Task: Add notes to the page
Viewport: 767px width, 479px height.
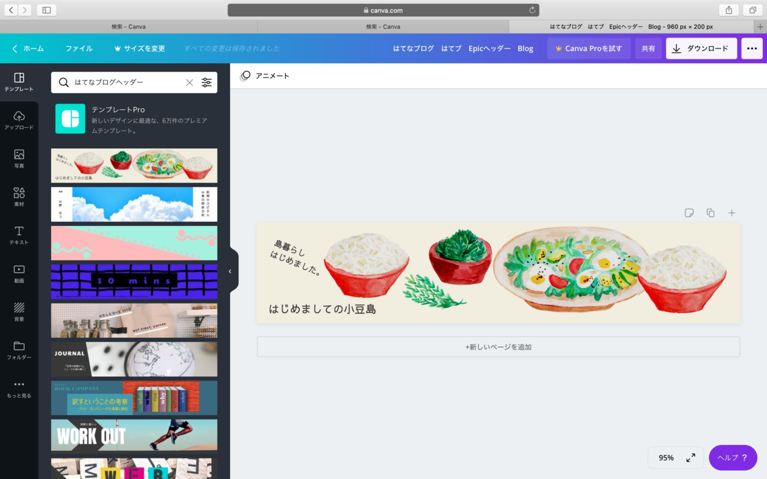Action: (x=689, y=213)
